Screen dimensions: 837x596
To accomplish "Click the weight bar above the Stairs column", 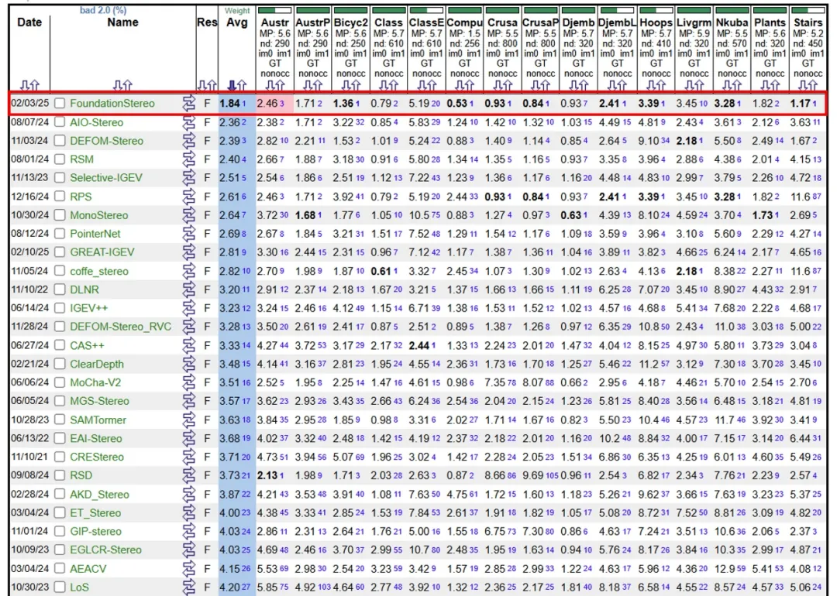I will coord(808,10).
